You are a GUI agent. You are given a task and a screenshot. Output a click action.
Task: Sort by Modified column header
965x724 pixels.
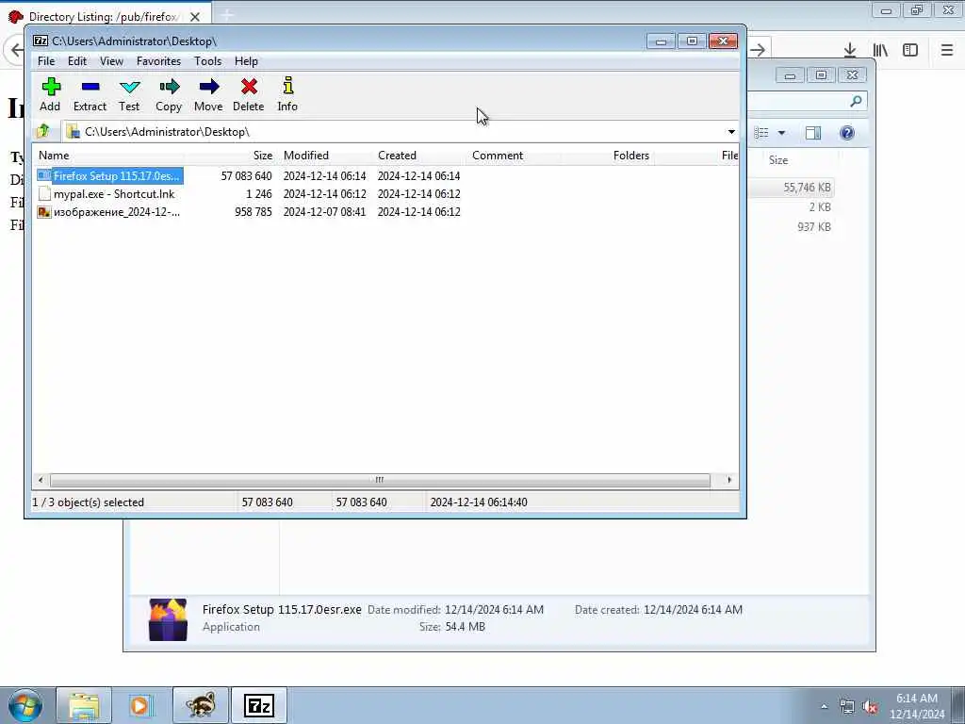[325, 156]
